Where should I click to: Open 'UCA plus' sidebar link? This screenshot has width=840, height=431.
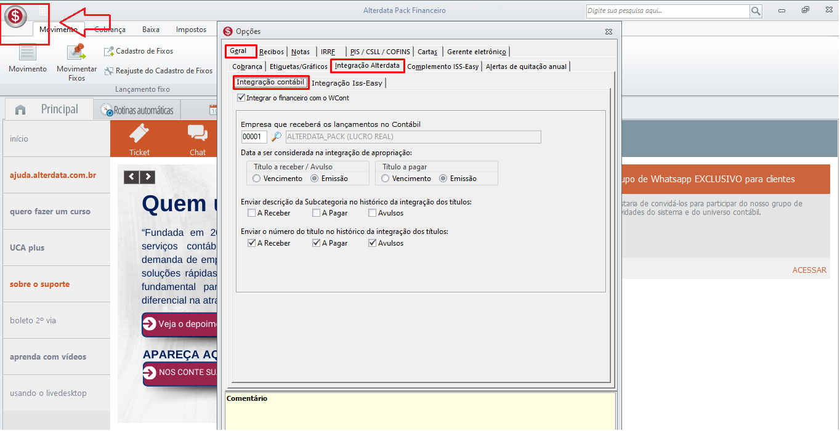tap(27, 248)
